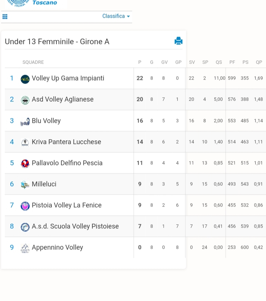Click the Milleluci team logo
Viewport: 266px width, 301px height.
[x=25, y=185]
